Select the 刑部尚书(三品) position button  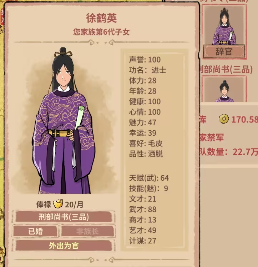click(x=64, y=217)
